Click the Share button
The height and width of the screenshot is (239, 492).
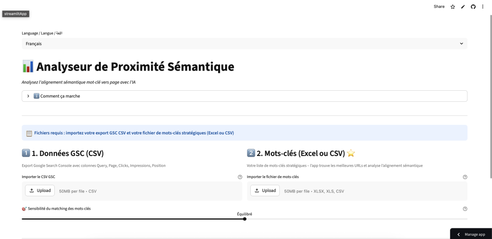pos(439,7)
